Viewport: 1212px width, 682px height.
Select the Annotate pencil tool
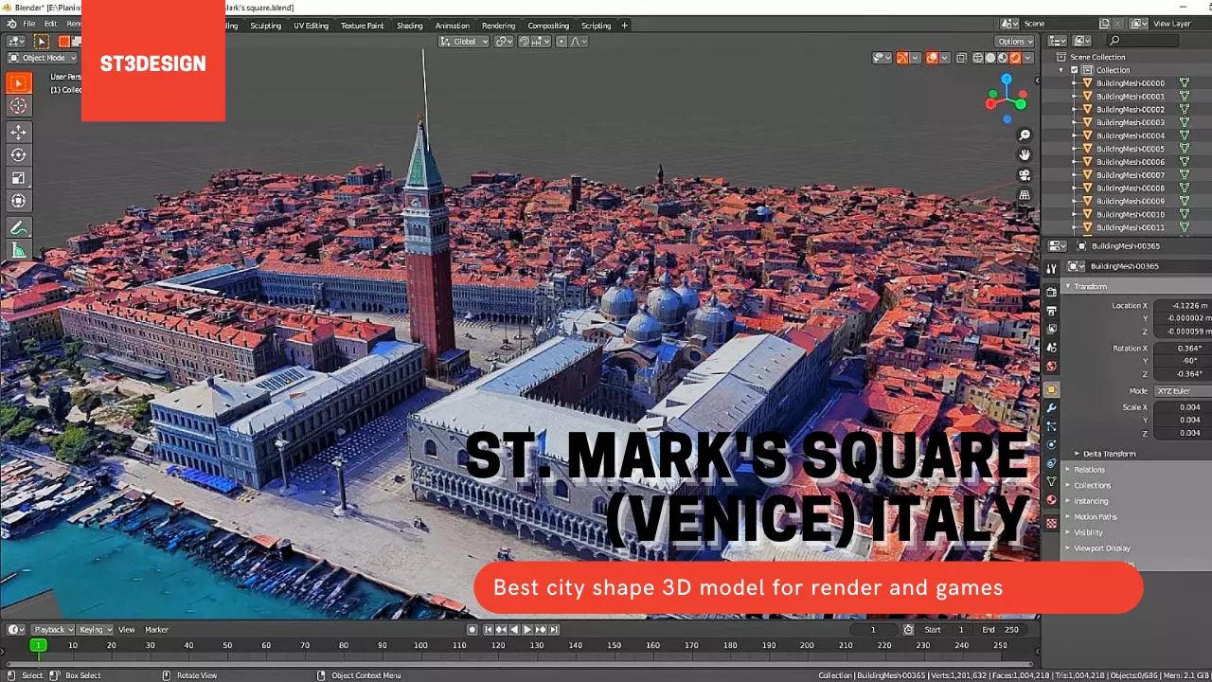(x=18, y=228)
